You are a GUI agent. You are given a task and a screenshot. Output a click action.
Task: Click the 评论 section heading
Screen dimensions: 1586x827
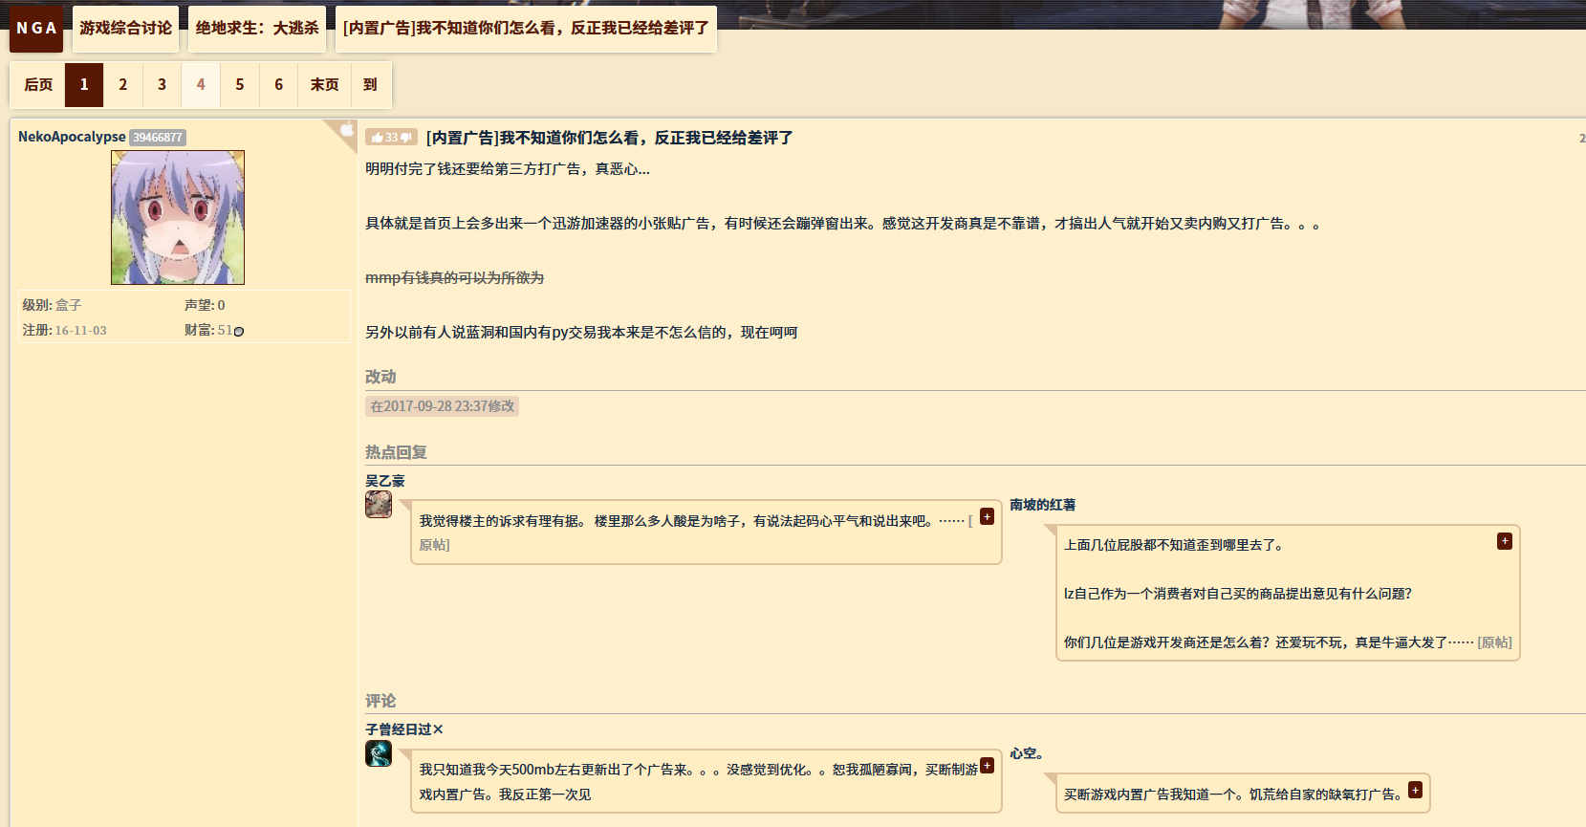click(x=380, y=701)
